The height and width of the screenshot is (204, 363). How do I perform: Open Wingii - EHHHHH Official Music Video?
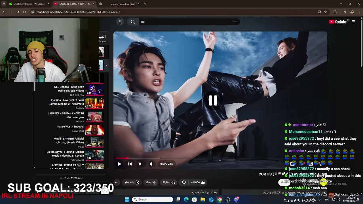point(69,143)
